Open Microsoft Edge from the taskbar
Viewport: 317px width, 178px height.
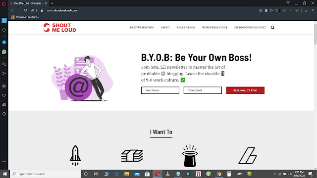tap(117, 174)
